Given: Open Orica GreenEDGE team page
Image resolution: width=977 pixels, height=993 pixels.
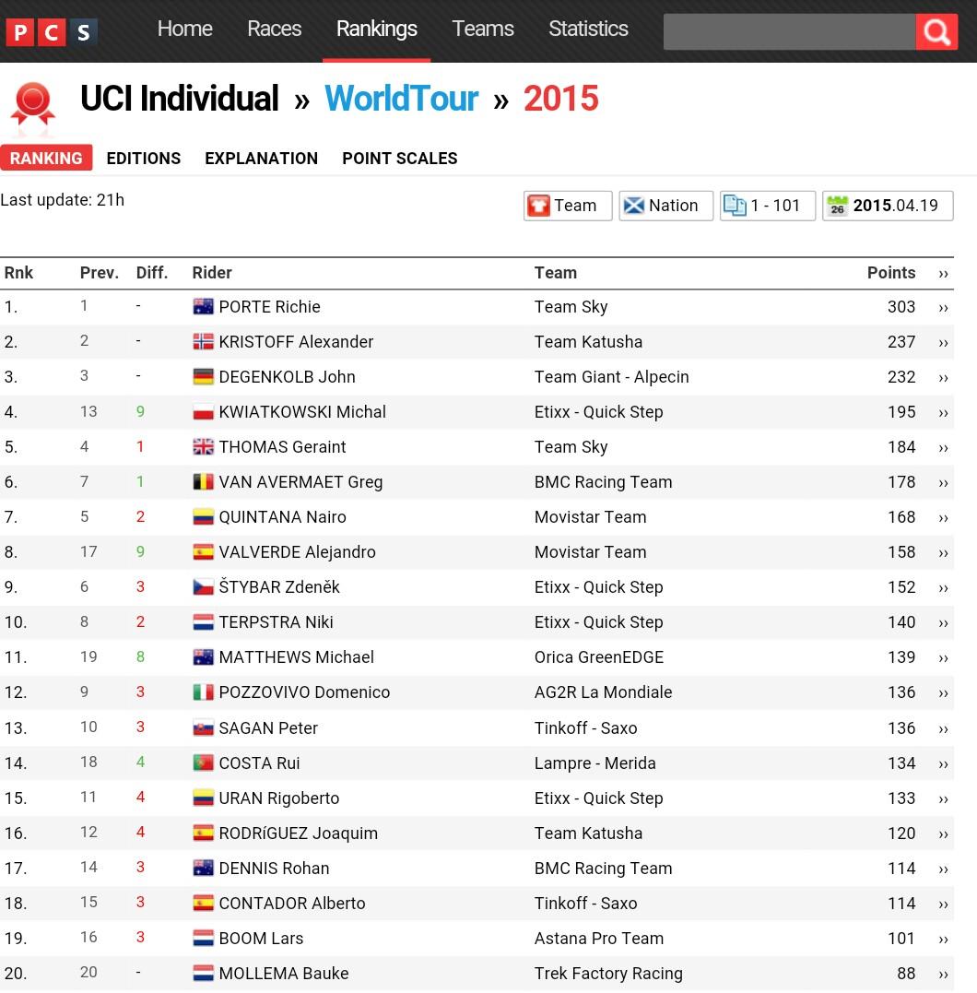Looking at the screenshot, I should click(599, 657).
